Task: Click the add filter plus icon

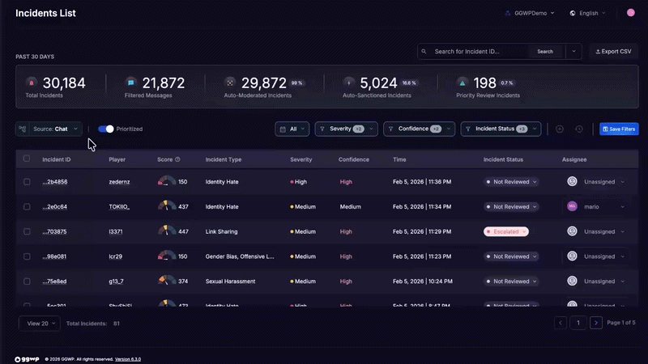Action: point(559,129)
